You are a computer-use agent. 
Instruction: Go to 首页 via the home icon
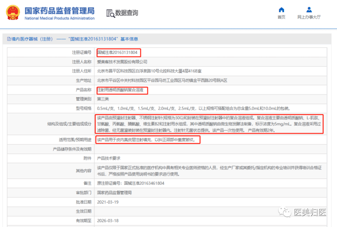click(x=281, y=10)
